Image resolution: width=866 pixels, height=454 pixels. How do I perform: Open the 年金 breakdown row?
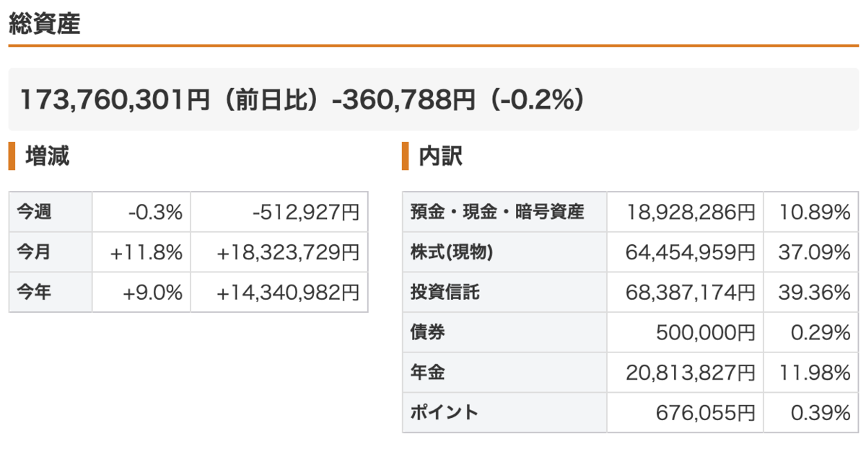(x=630, y=373)
